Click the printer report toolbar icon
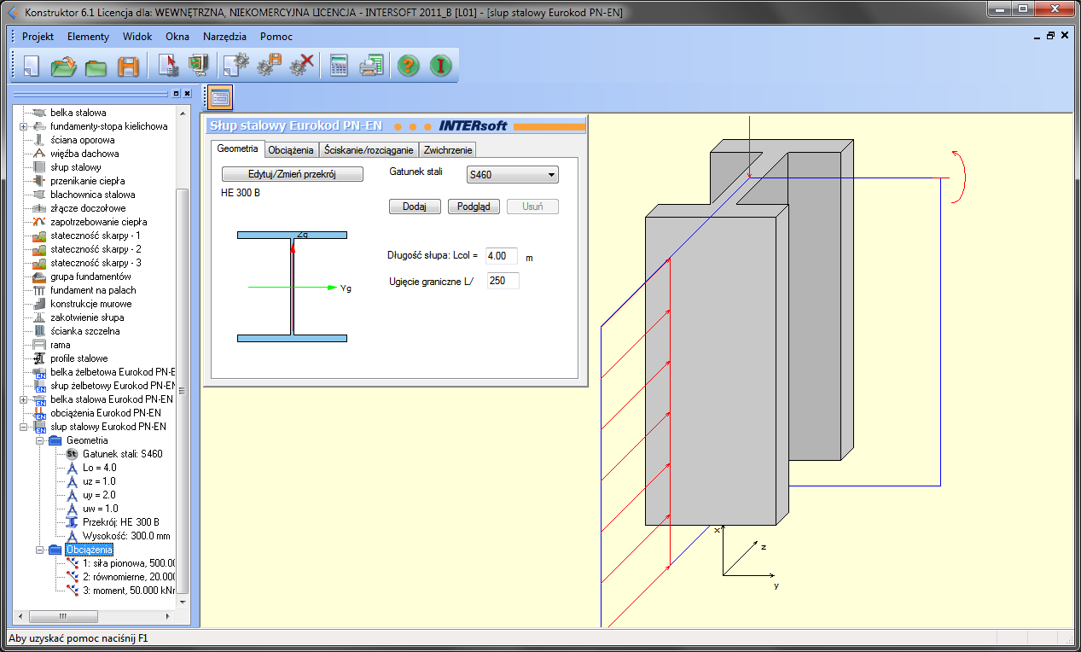The image size is (1081, 652). [372, 66]
